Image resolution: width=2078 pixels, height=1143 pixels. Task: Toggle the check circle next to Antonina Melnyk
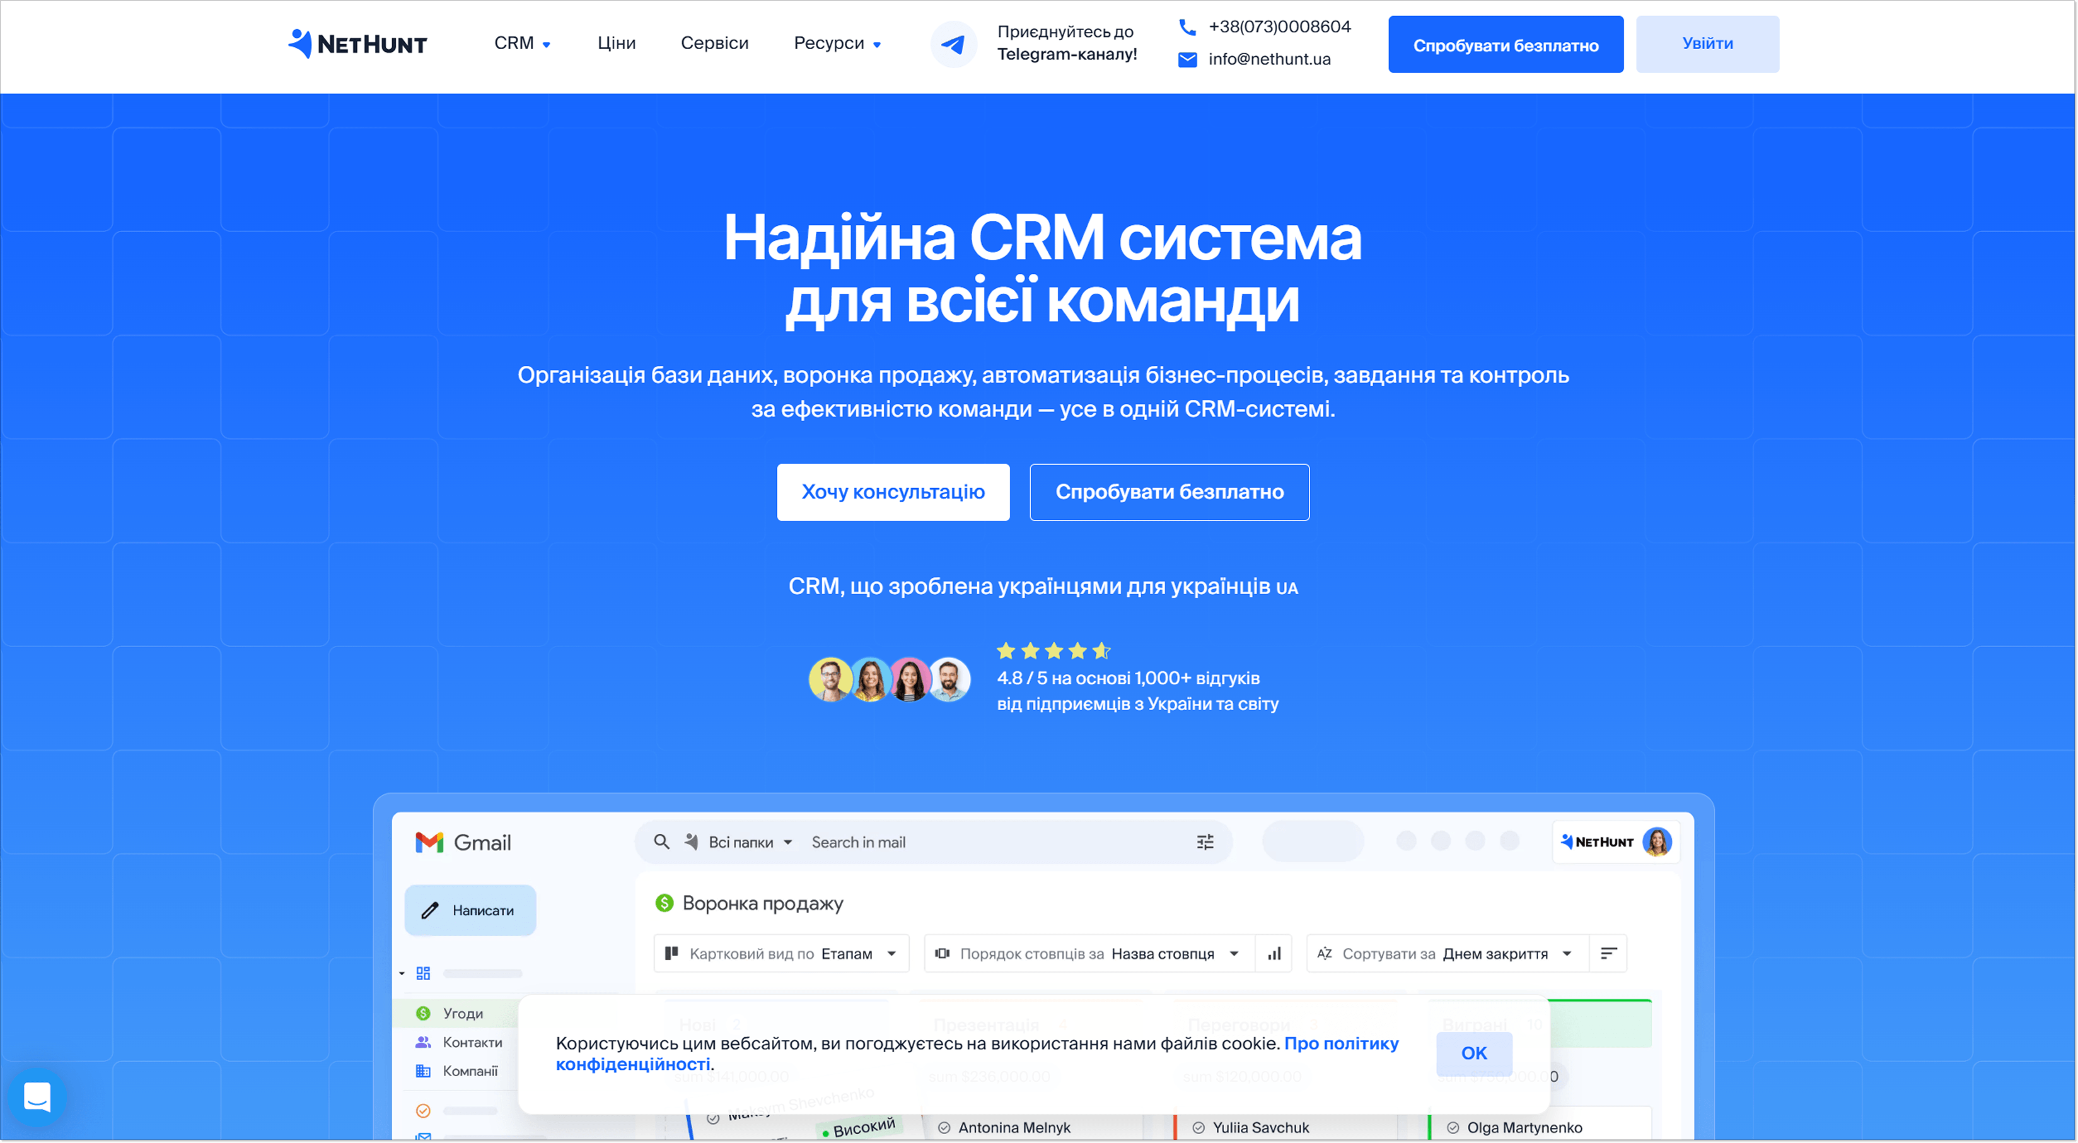[945, 1127]
